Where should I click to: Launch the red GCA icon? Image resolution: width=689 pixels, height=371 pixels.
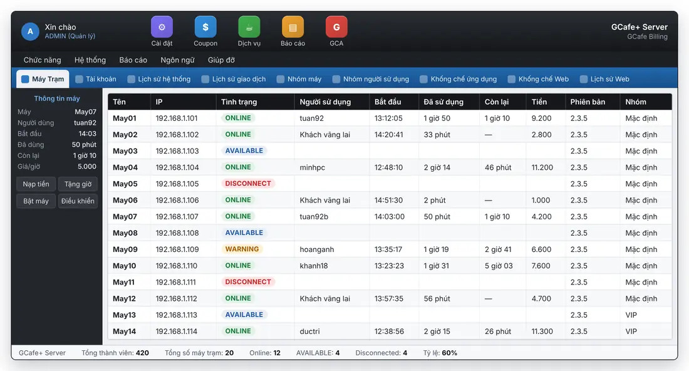(336, 27)
